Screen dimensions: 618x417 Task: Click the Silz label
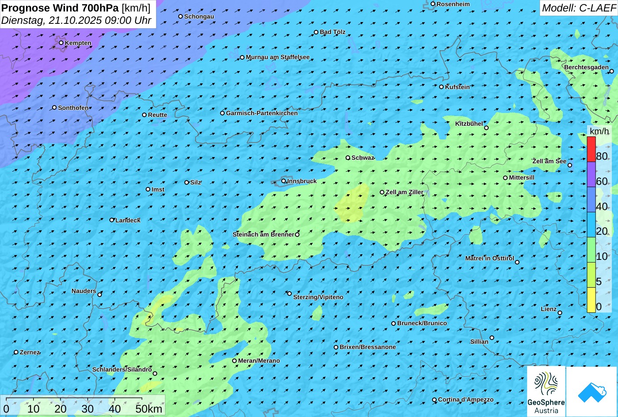[196, 182]
